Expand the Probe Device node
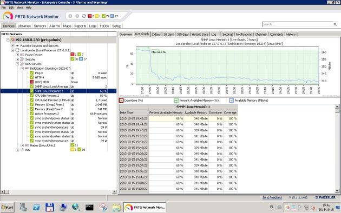 tap(17, 55)
